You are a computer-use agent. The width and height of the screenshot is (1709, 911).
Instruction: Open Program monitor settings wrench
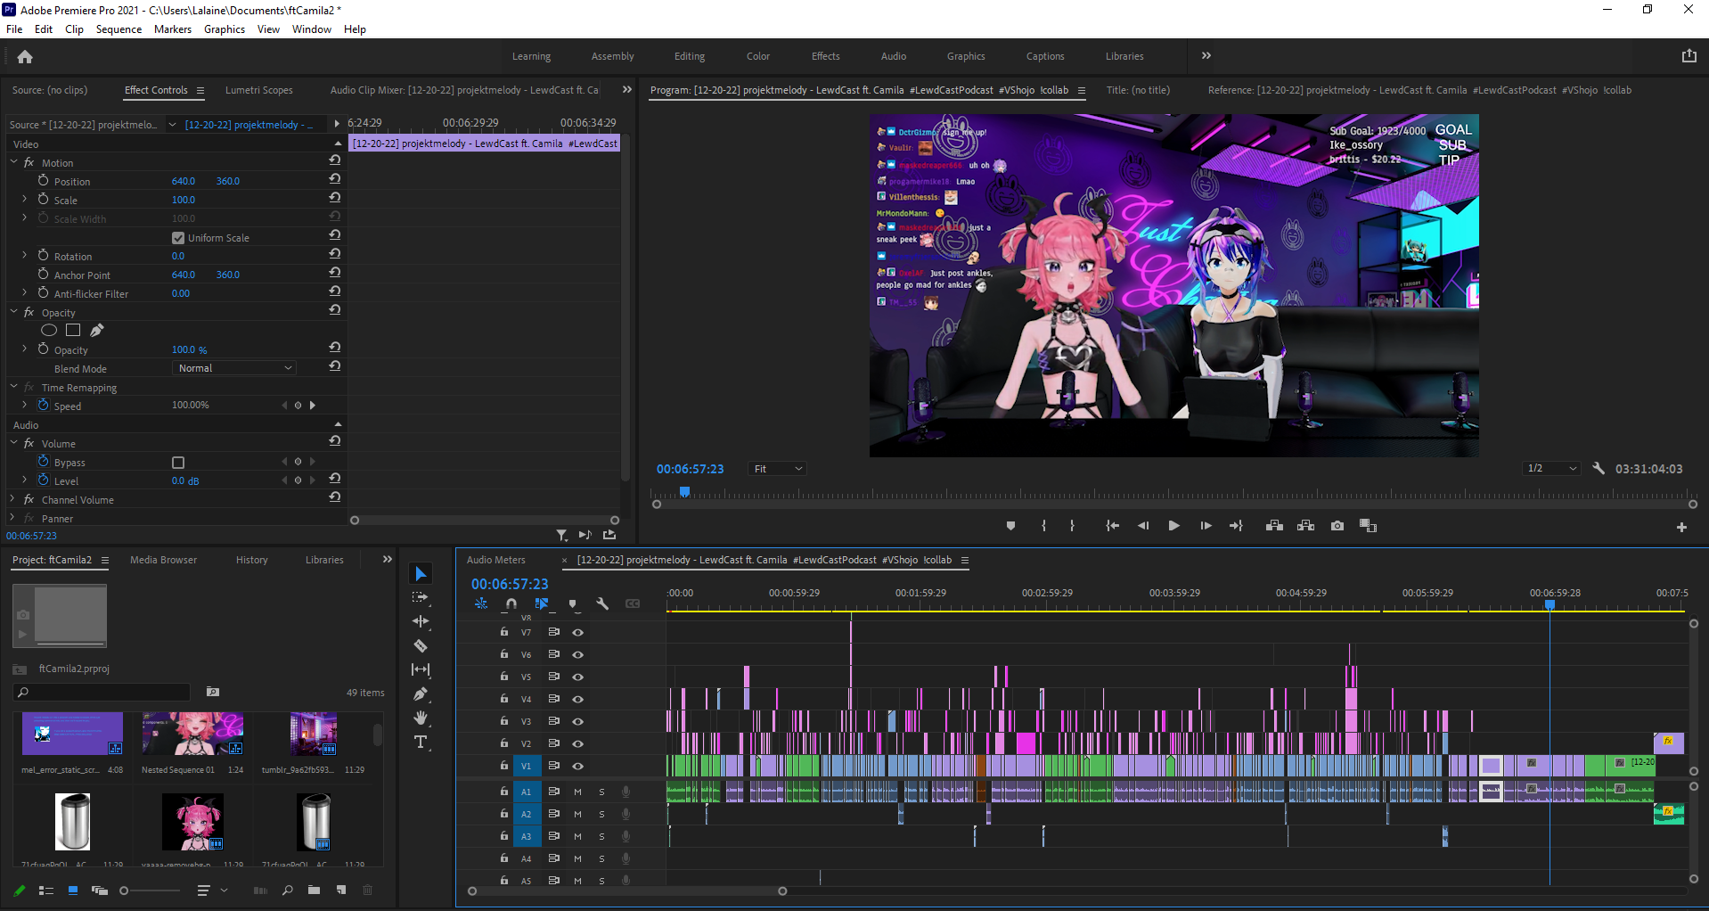click(x=1599, y=468)
